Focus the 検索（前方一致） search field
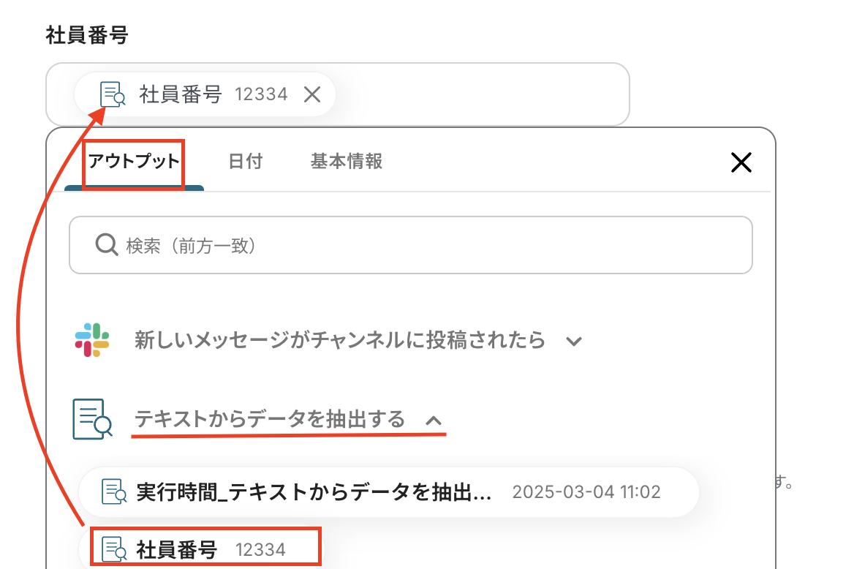 424,245
